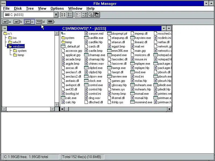Open the File menu
This screenshot has height=161, width=215.
[x=6, y=9]
